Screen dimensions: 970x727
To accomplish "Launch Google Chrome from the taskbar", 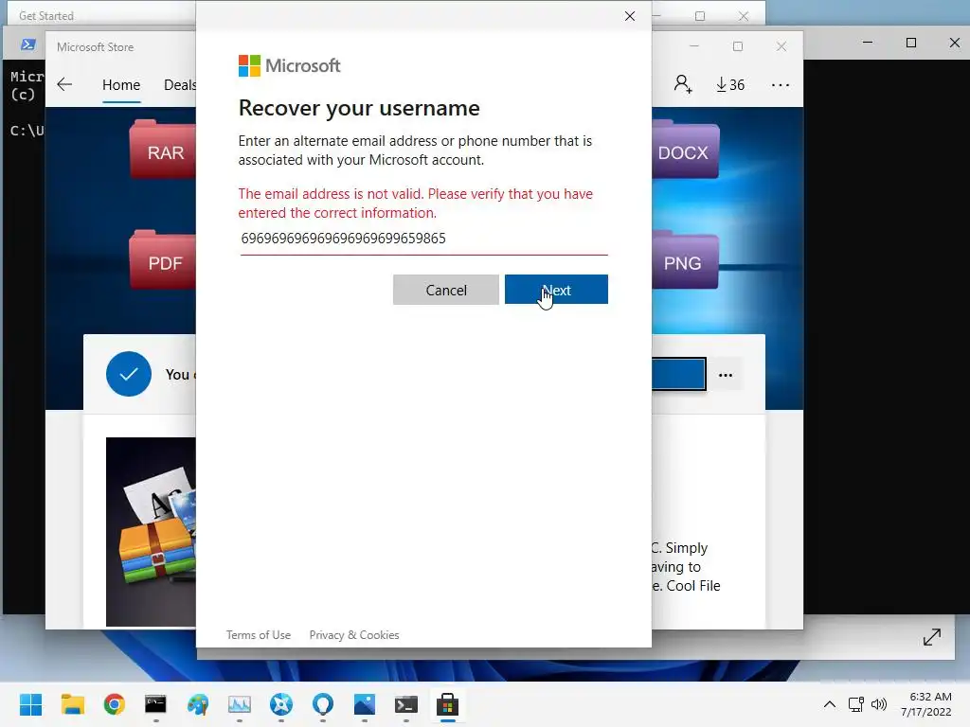I will coord(115,704).
